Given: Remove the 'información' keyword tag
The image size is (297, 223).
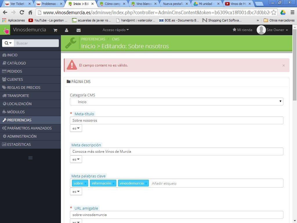Looking at the screenshot, I should 113,184.
